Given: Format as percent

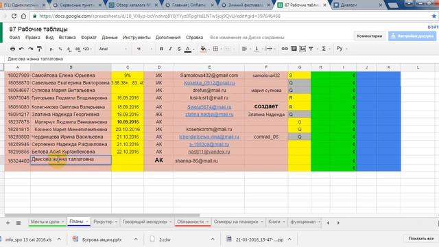Looking at the screenshot, I should 60,49.
